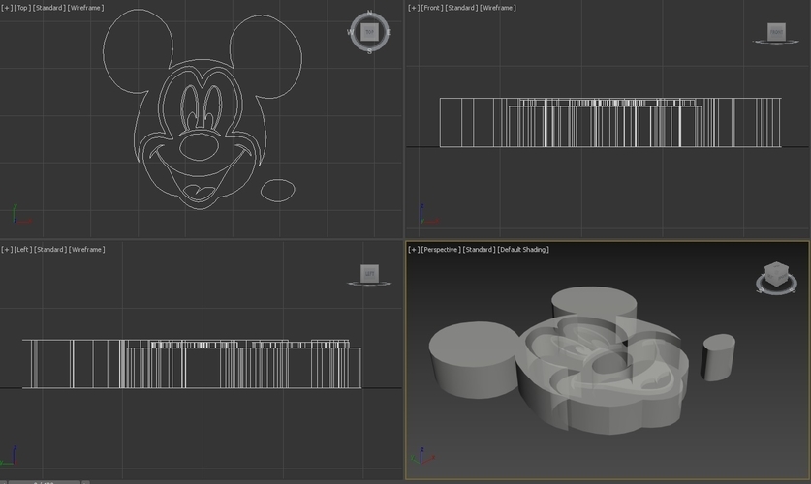Click the compass ring under the Front ViewCube

pyautogui.click(x=776, y=42)
